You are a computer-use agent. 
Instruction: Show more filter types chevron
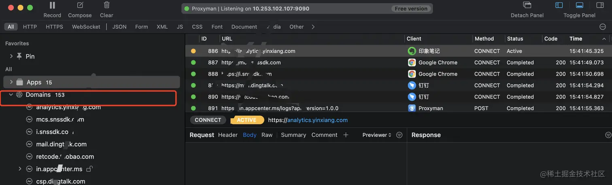313,27
